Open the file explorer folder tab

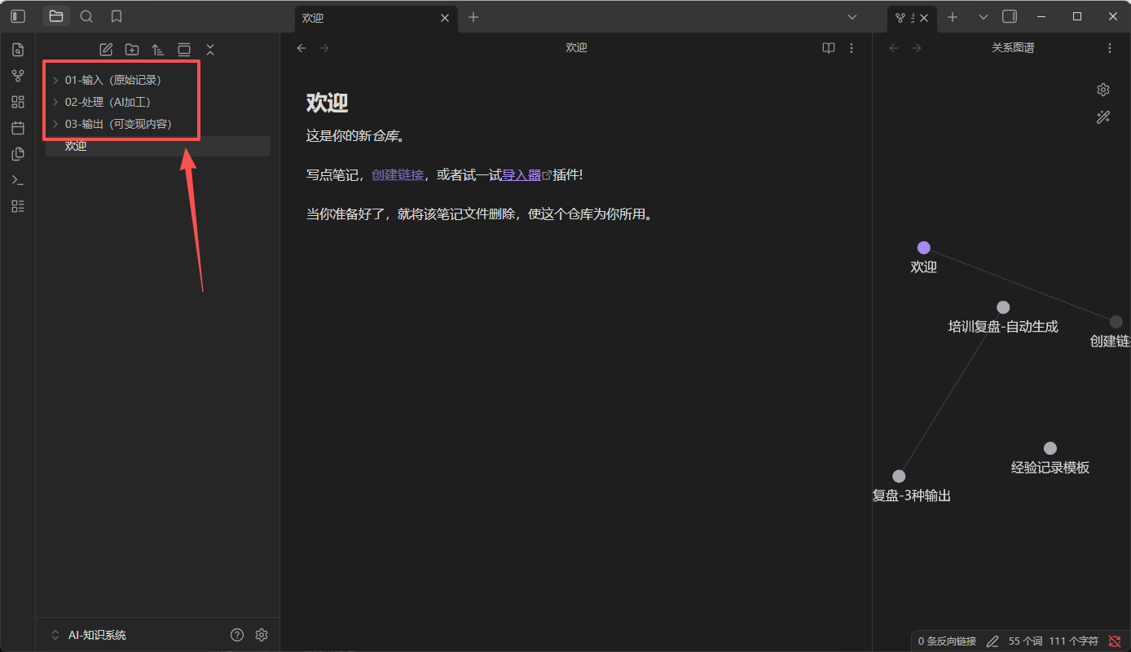[56, 16]
